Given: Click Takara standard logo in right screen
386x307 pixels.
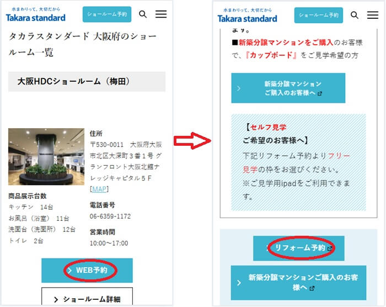Looking at the screenshot, I should click(247, 15).
